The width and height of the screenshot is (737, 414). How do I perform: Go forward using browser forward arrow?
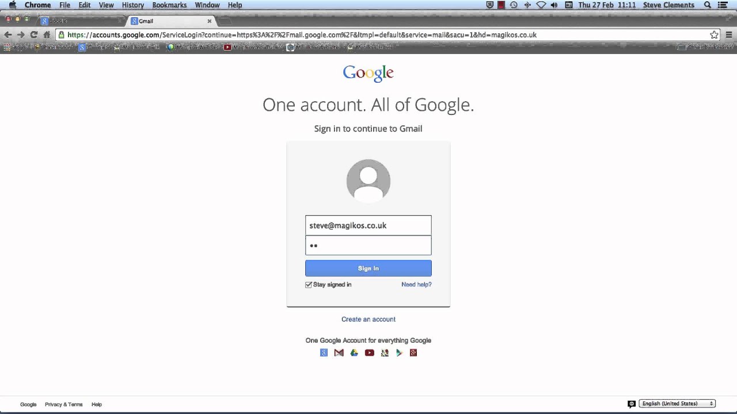click(x=21, y=35)
